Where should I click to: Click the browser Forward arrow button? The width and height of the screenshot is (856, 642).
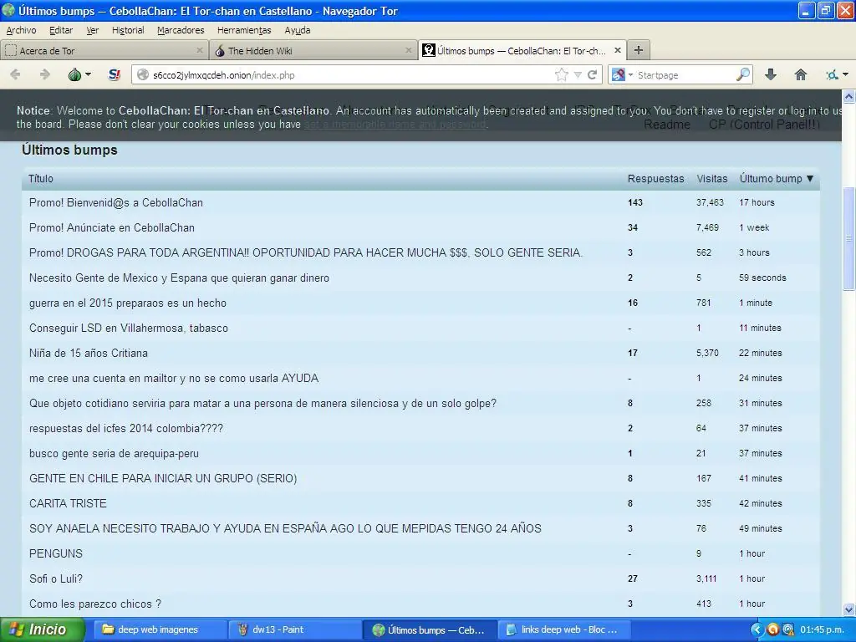(x=45, y=74)
